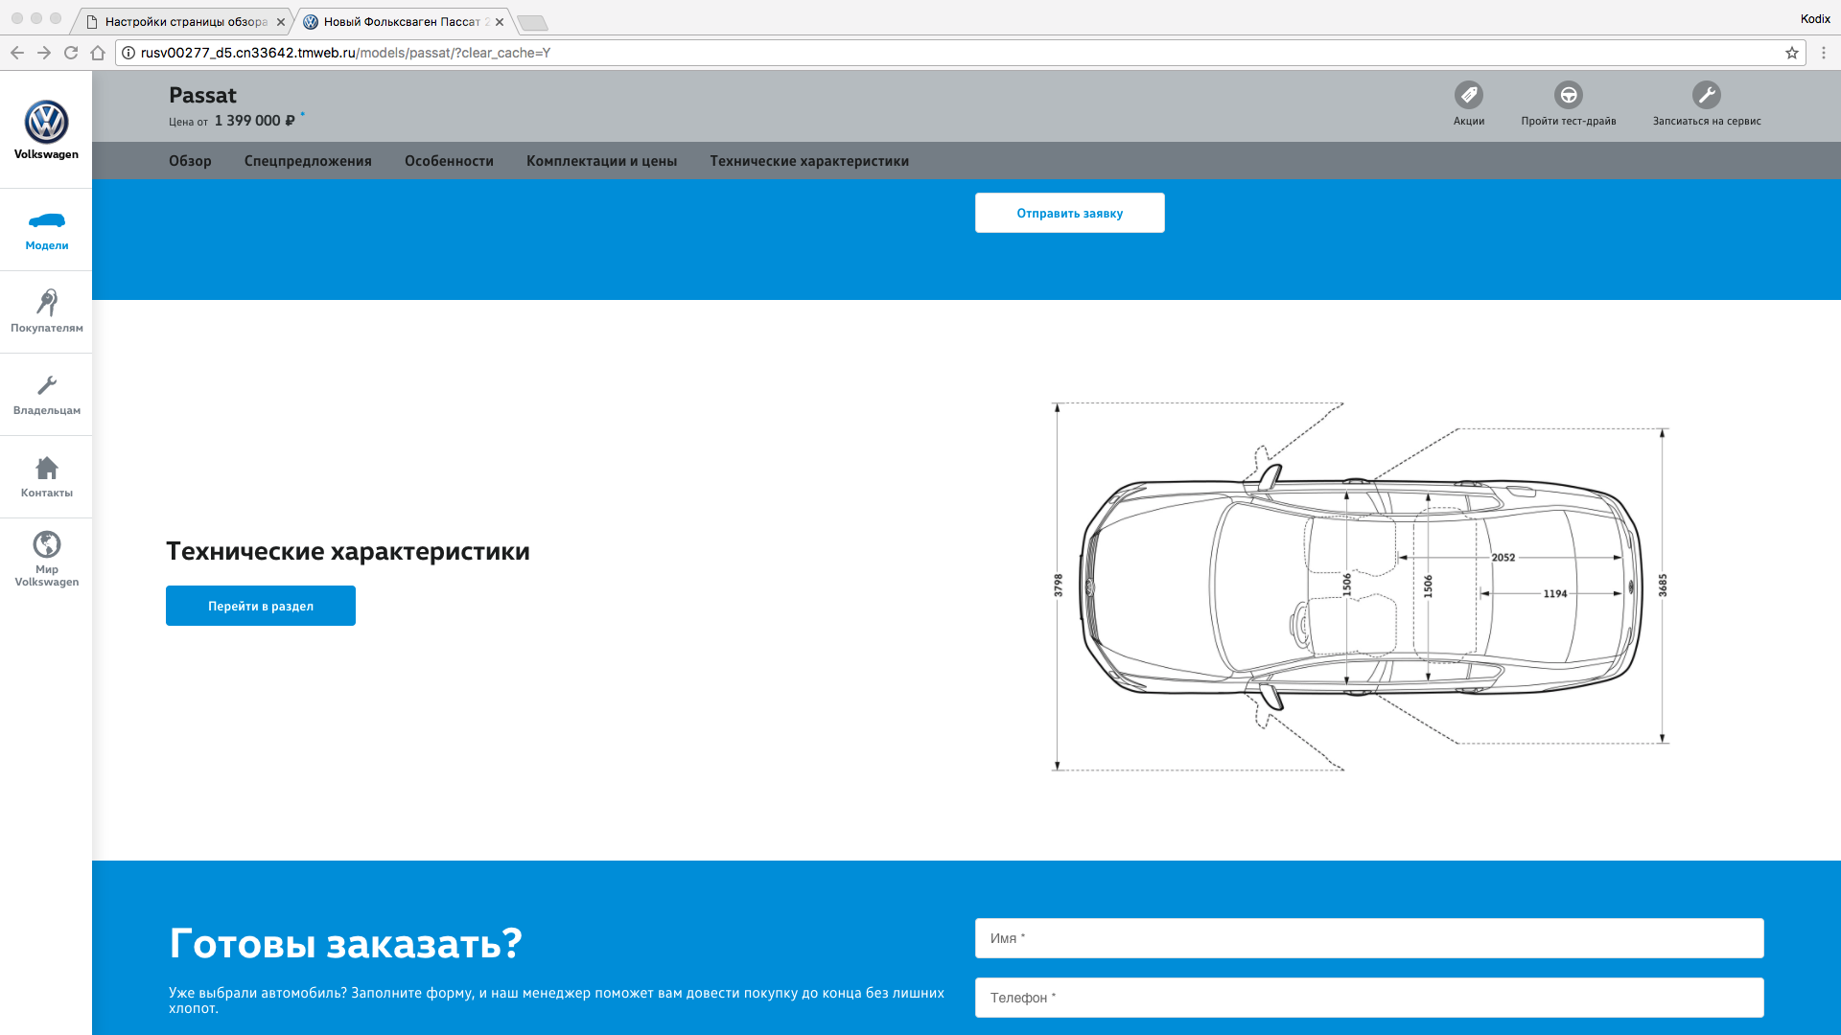The height and width of the screenshot is (1035, 1841).
Task: Click the test-drive steering wheel icon
Action: pyautogui.click(x=1568, y=95)
